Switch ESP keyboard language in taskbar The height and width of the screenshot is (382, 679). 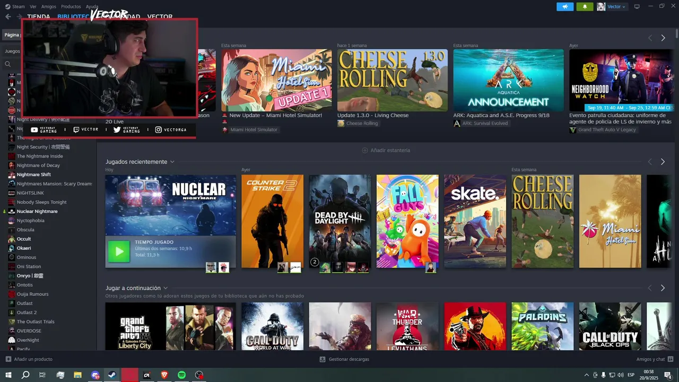pyautogui.click(x=631, y=375)
